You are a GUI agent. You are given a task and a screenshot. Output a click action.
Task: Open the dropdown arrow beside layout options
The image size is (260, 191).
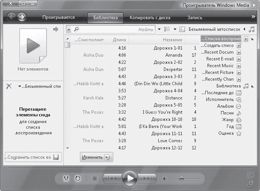pos(175,29)
